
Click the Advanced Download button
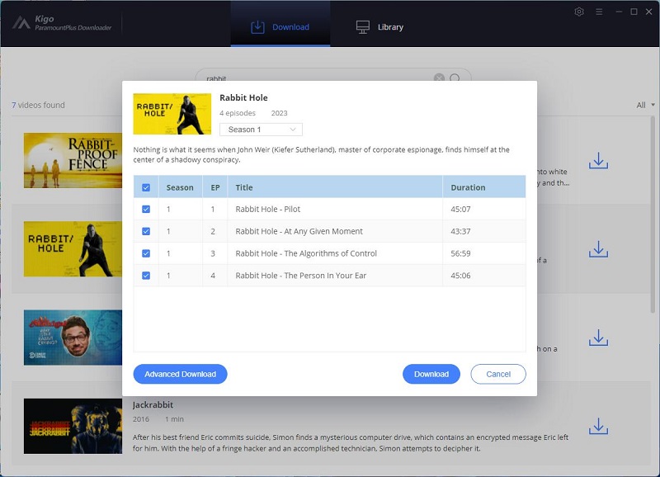point(180,374)
